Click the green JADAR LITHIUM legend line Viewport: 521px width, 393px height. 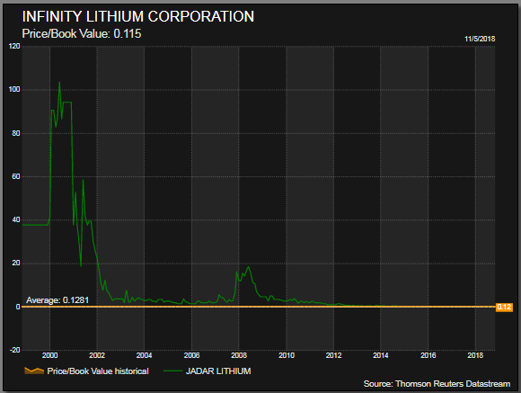(172, 371)
